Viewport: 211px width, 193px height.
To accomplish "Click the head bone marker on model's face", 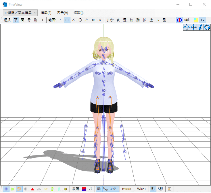I will pos(103,55).
